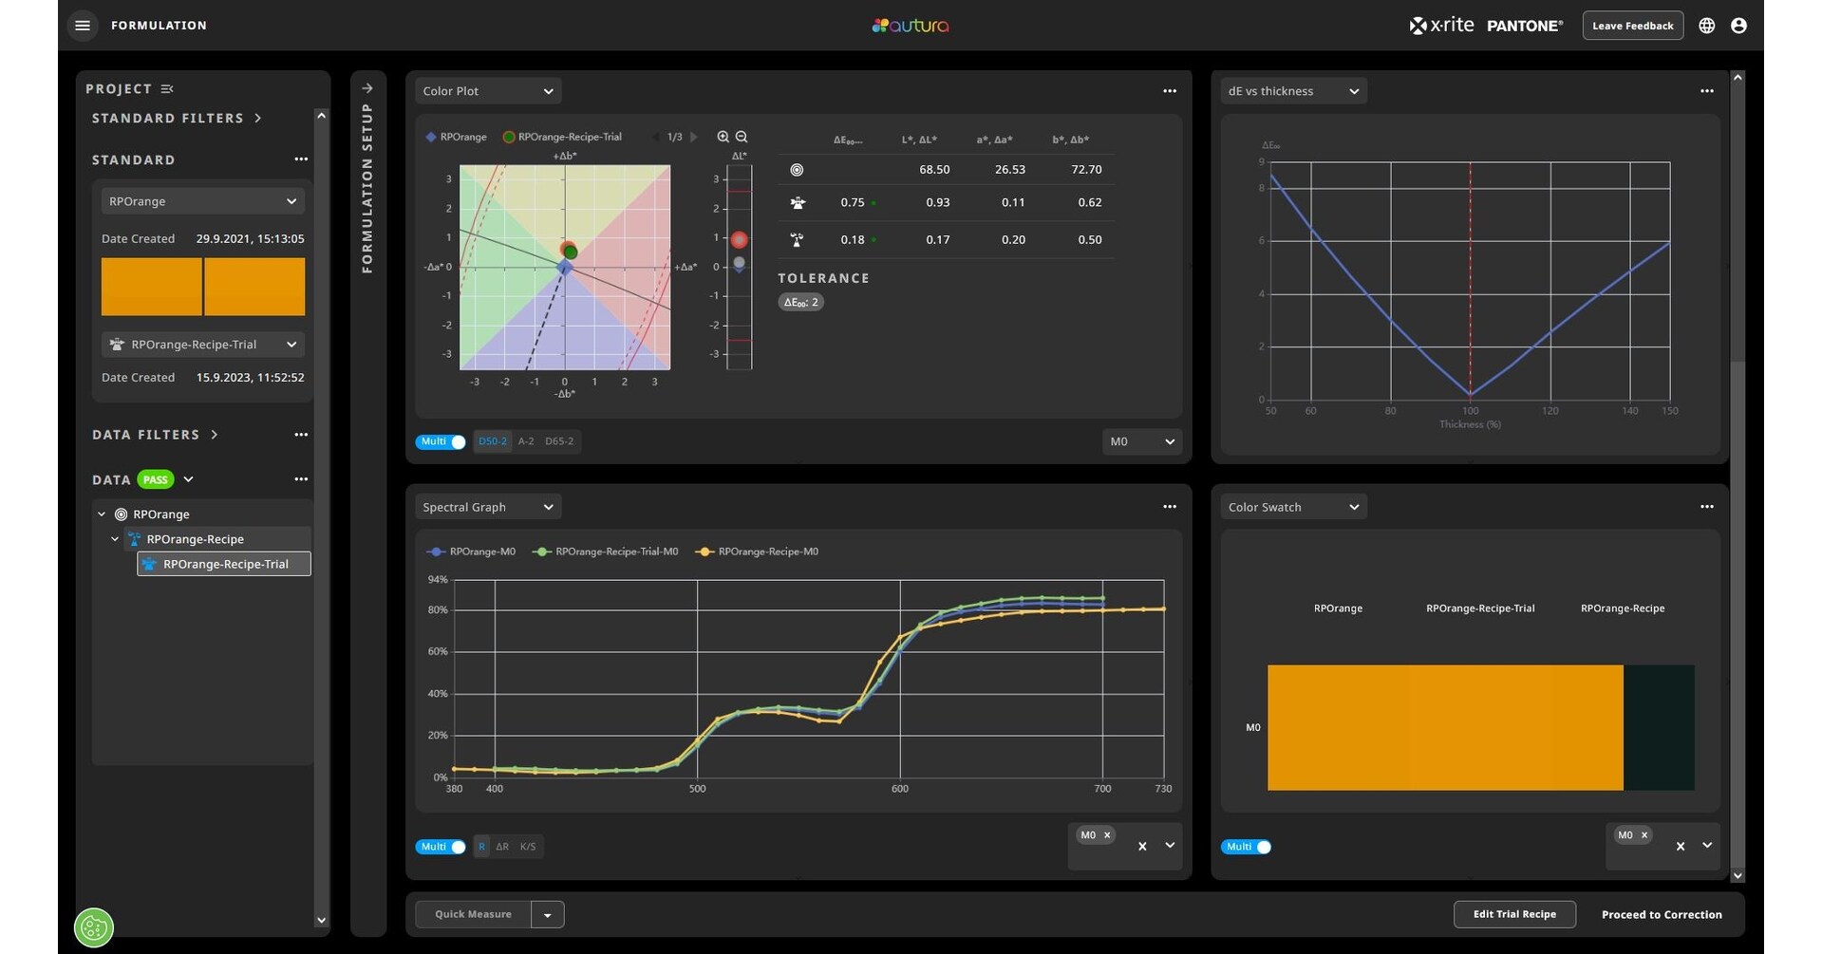The width and height of the screenshot is (1822, 954).
Task: Click the three-dot menu on the Color Plot panel
Action: 1169,90
